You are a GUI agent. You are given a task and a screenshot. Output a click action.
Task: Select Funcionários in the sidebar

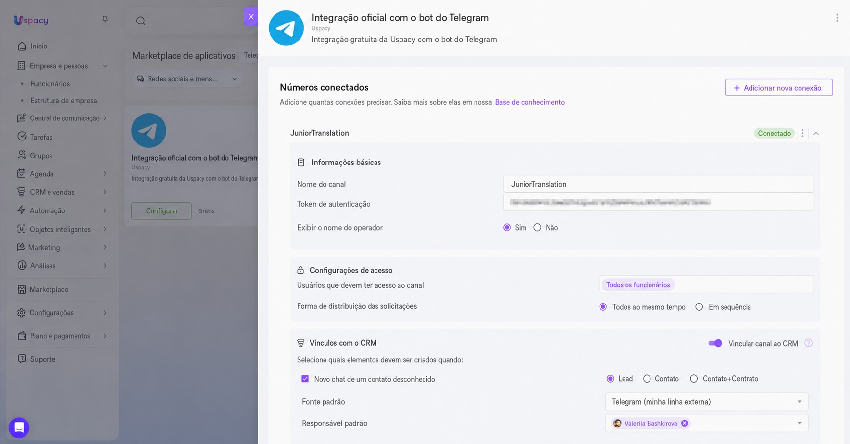pos(50,84)
